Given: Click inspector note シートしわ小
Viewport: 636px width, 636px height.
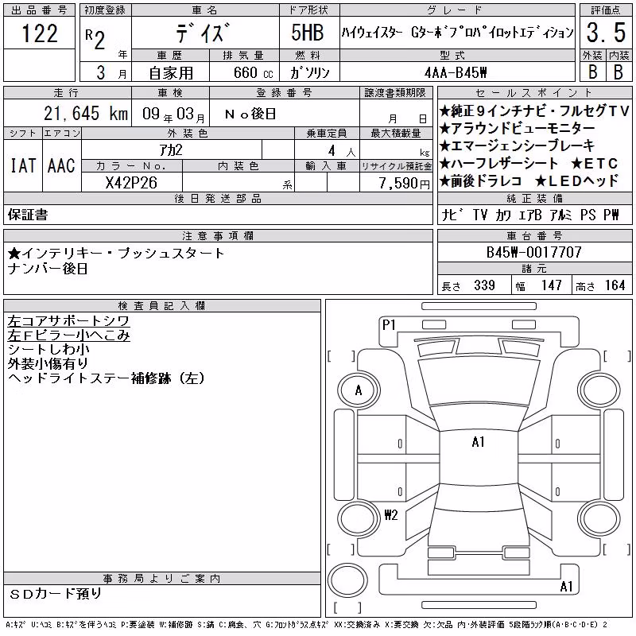Looking at the screenshot, I should 48,350.
